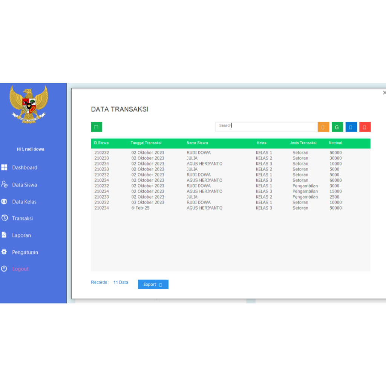Click the Records label

point(100,282)
